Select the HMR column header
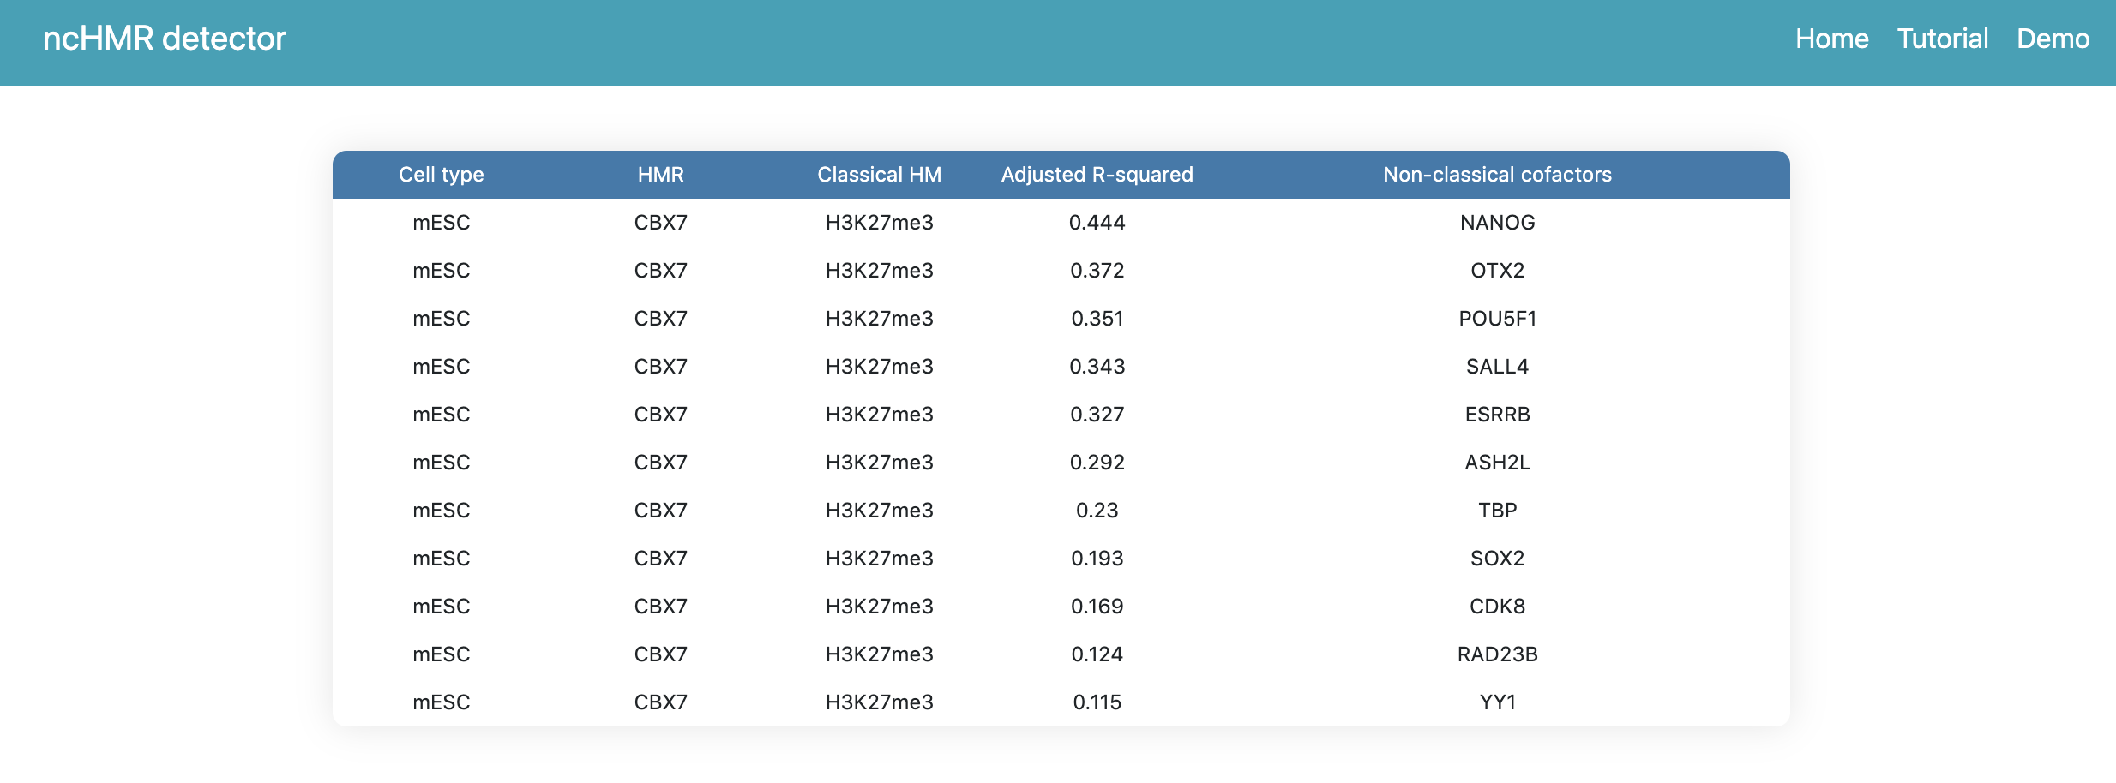The width and height of the screenshot is (2116, 783). 660,175
